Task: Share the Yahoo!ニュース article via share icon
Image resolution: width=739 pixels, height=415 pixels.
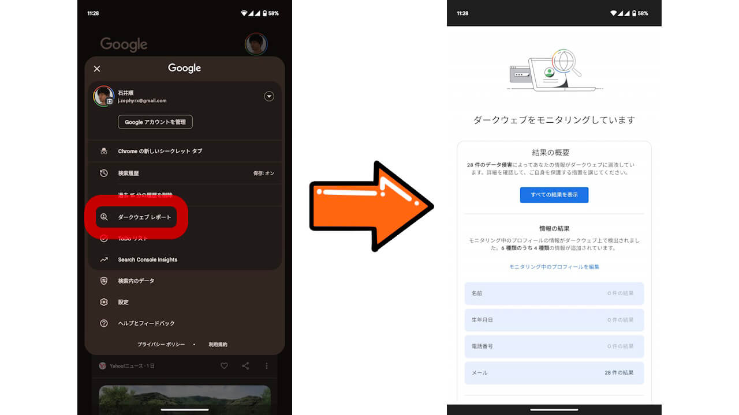Action: [x=245, y=365]
